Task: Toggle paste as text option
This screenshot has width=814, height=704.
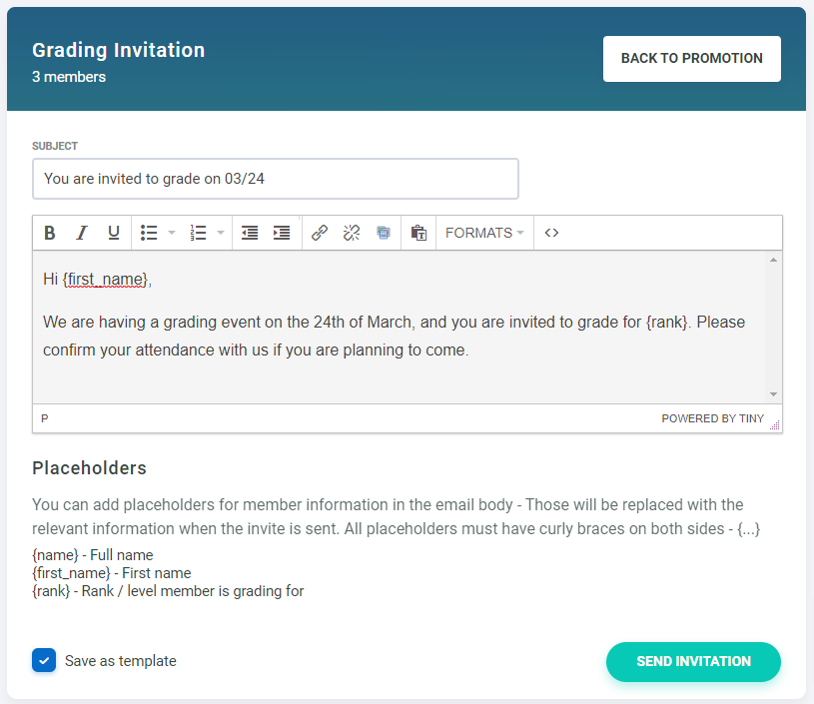Action: pos(419,233)
